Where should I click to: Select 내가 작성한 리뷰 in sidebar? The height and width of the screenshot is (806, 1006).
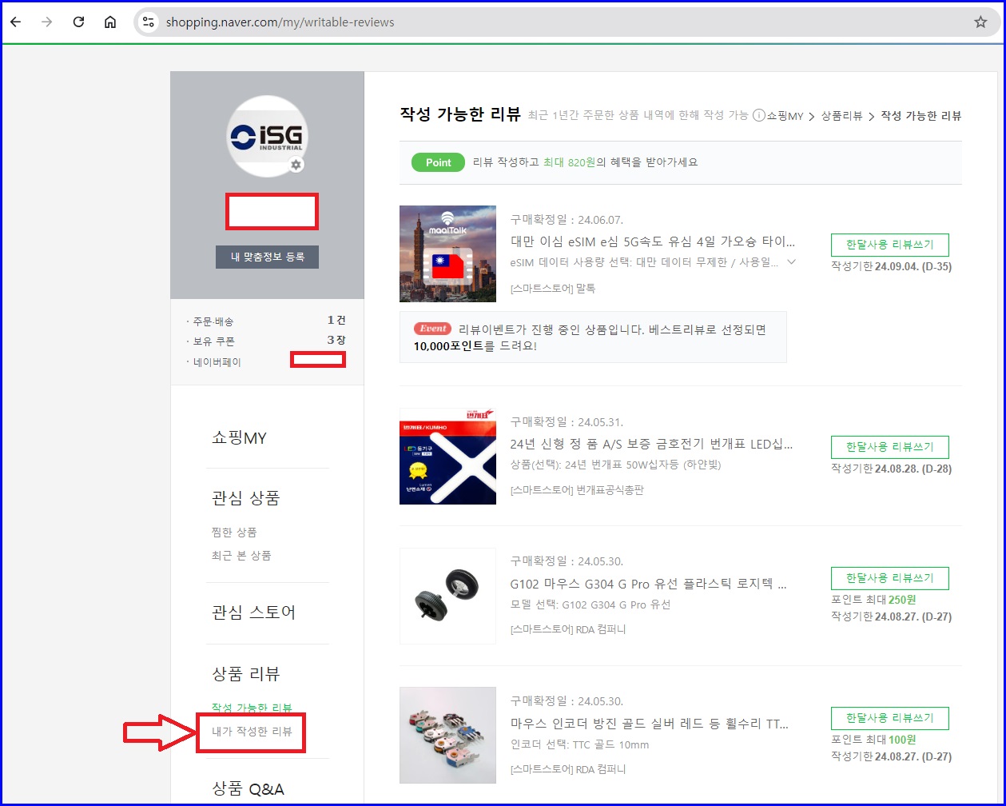pyautogui.click(x=252, y=731)
